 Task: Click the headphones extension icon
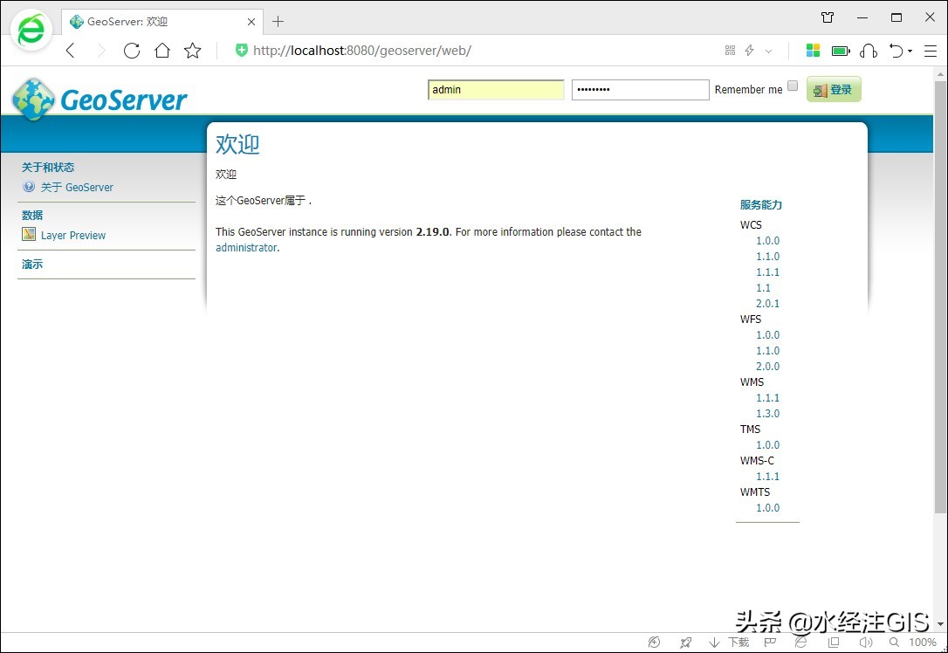(869, 51)
